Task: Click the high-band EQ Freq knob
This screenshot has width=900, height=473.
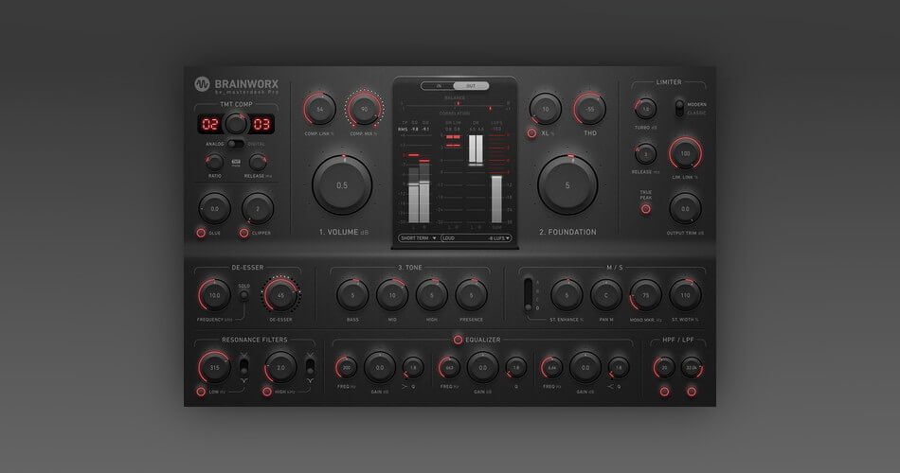Action: point(552,367)
